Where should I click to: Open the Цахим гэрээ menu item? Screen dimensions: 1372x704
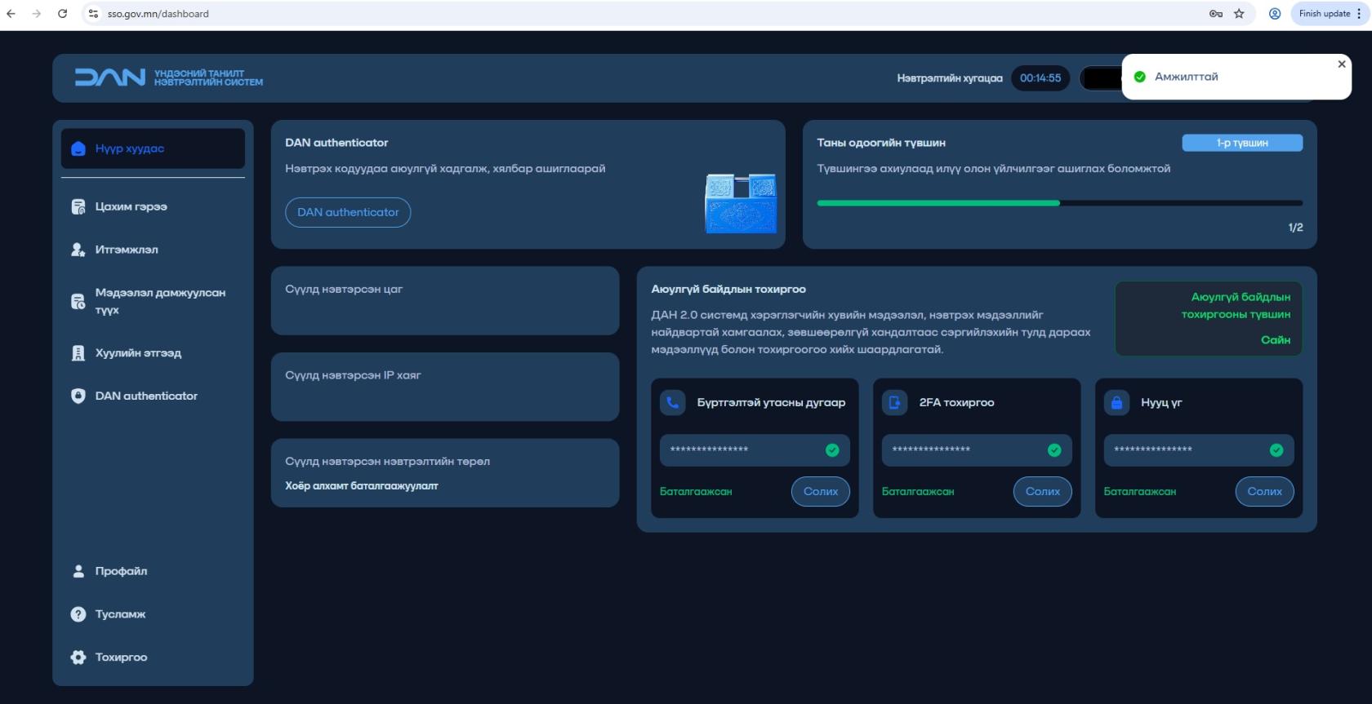coord(153,206)
